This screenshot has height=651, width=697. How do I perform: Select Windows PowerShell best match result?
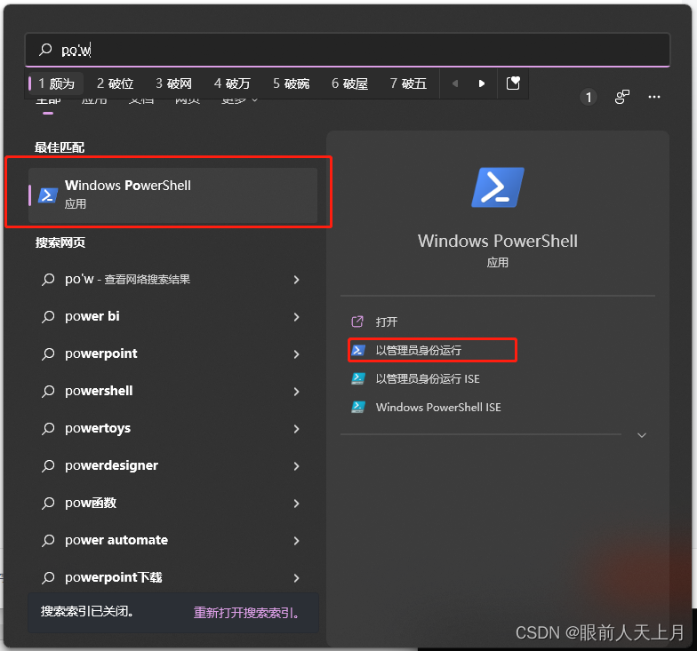click(172, 195)
